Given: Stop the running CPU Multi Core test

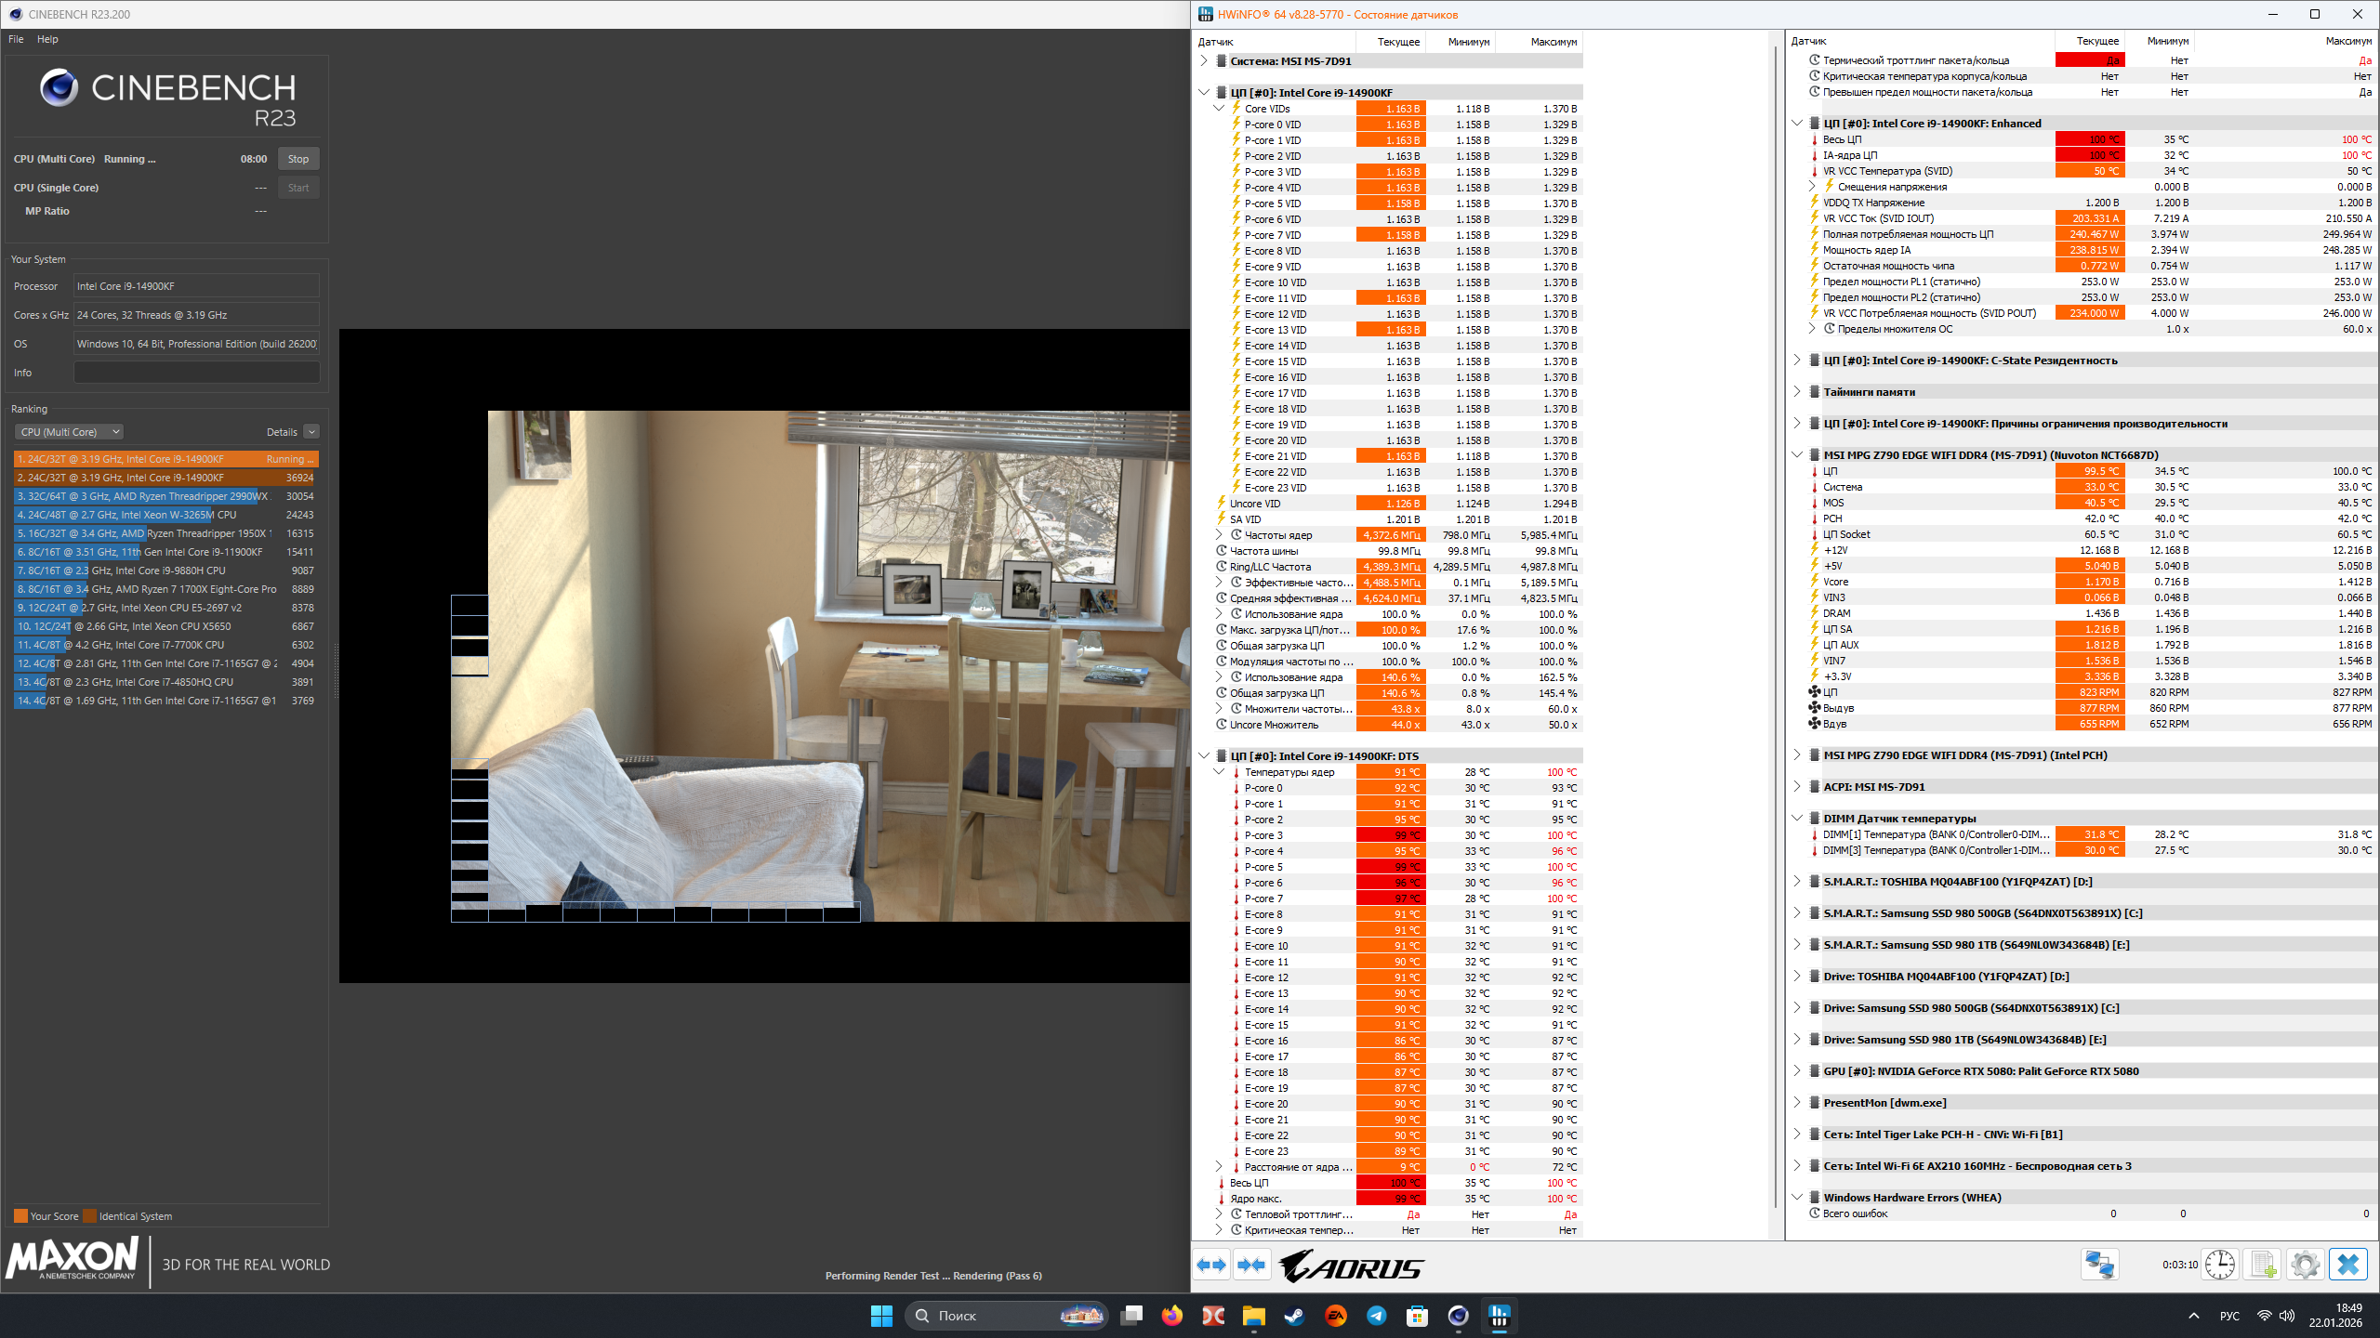Looking at the screenshot, I should point(297,159).
